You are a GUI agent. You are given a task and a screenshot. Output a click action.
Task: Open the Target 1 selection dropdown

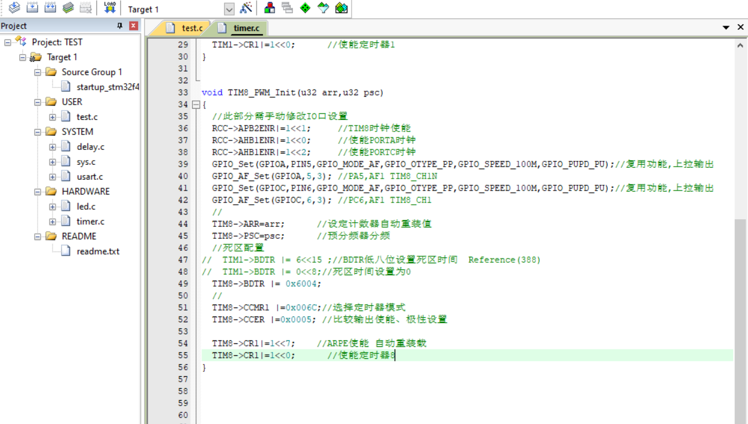click(230, 8)
